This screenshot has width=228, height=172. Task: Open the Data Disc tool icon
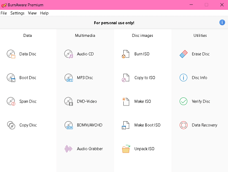coord(11,54)
